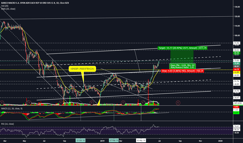243x143 pixels.
Task: Open the MACD (12, 26, close, 9) legend
Action: point(12,108)
